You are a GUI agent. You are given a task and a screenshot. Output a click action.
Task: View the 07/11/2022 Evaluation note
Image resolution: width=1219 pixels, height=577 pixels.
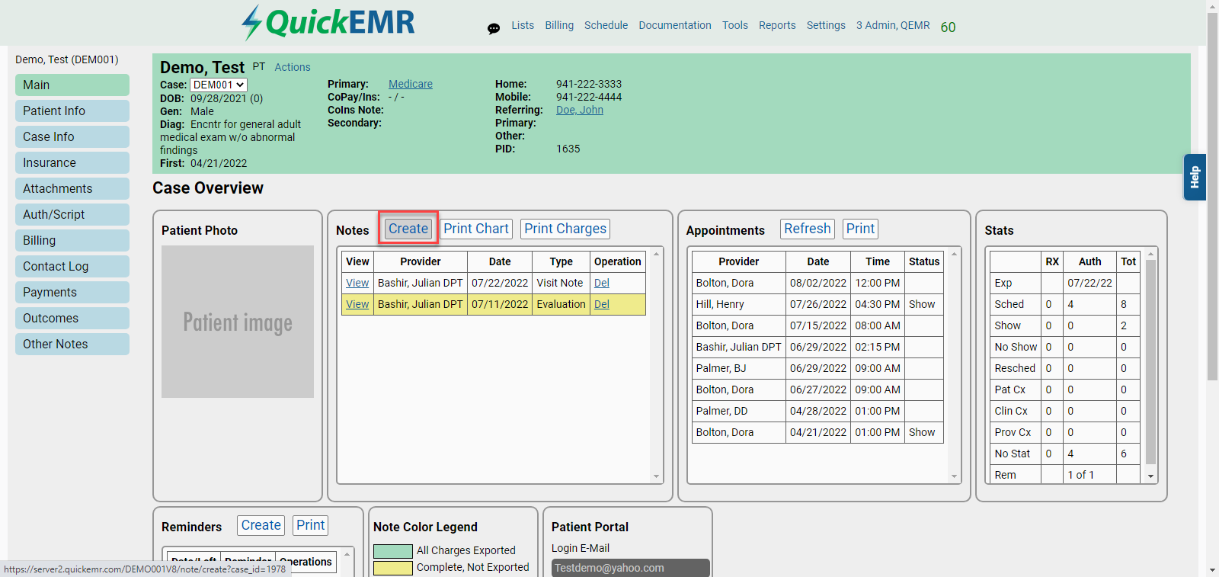[357, 304]
